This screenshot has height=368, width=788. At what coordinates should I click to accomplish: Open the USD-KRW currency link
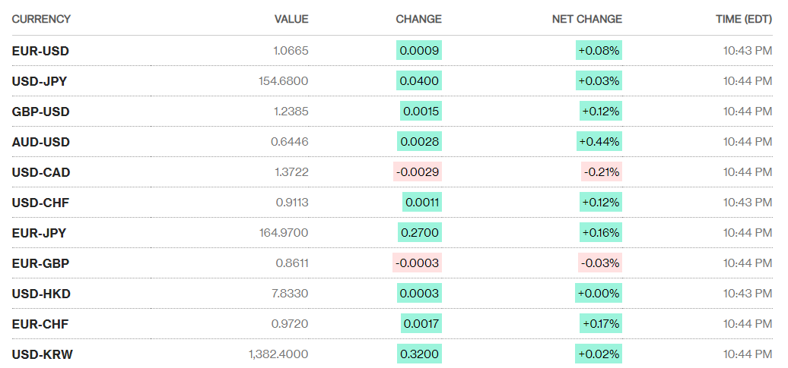coord(43,354)
